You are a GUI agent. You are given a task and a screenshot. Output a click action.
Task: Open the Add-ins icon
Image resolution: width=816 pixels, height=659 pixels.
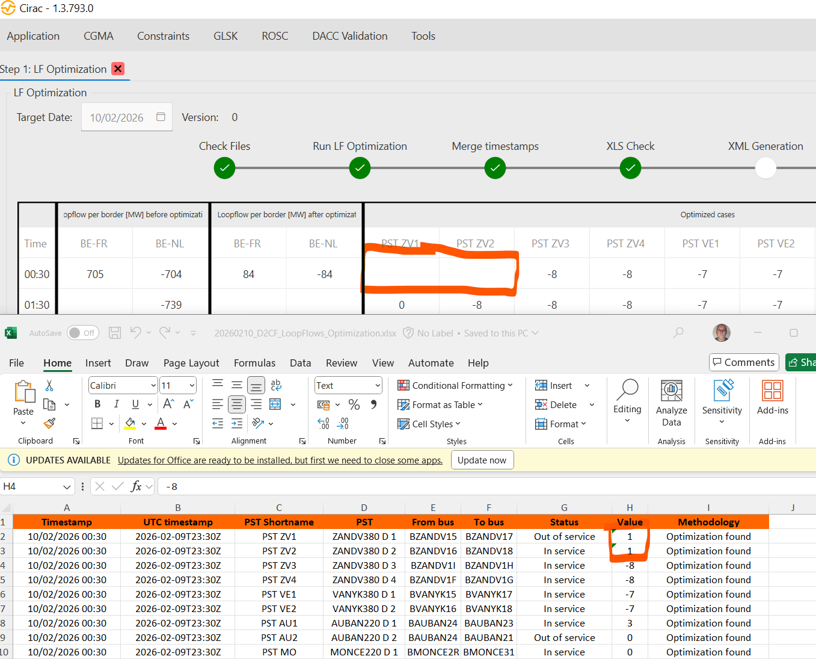(x=772, y=397)
